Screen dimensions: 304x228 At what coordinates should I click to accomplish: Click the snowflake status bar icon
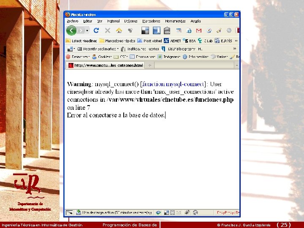point(172,213)
